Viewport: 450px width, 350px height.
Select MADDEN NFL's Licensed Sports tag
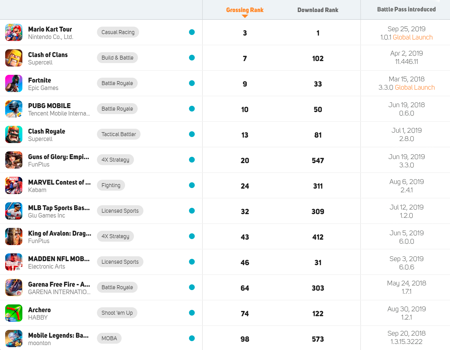[x=120, y=262]
